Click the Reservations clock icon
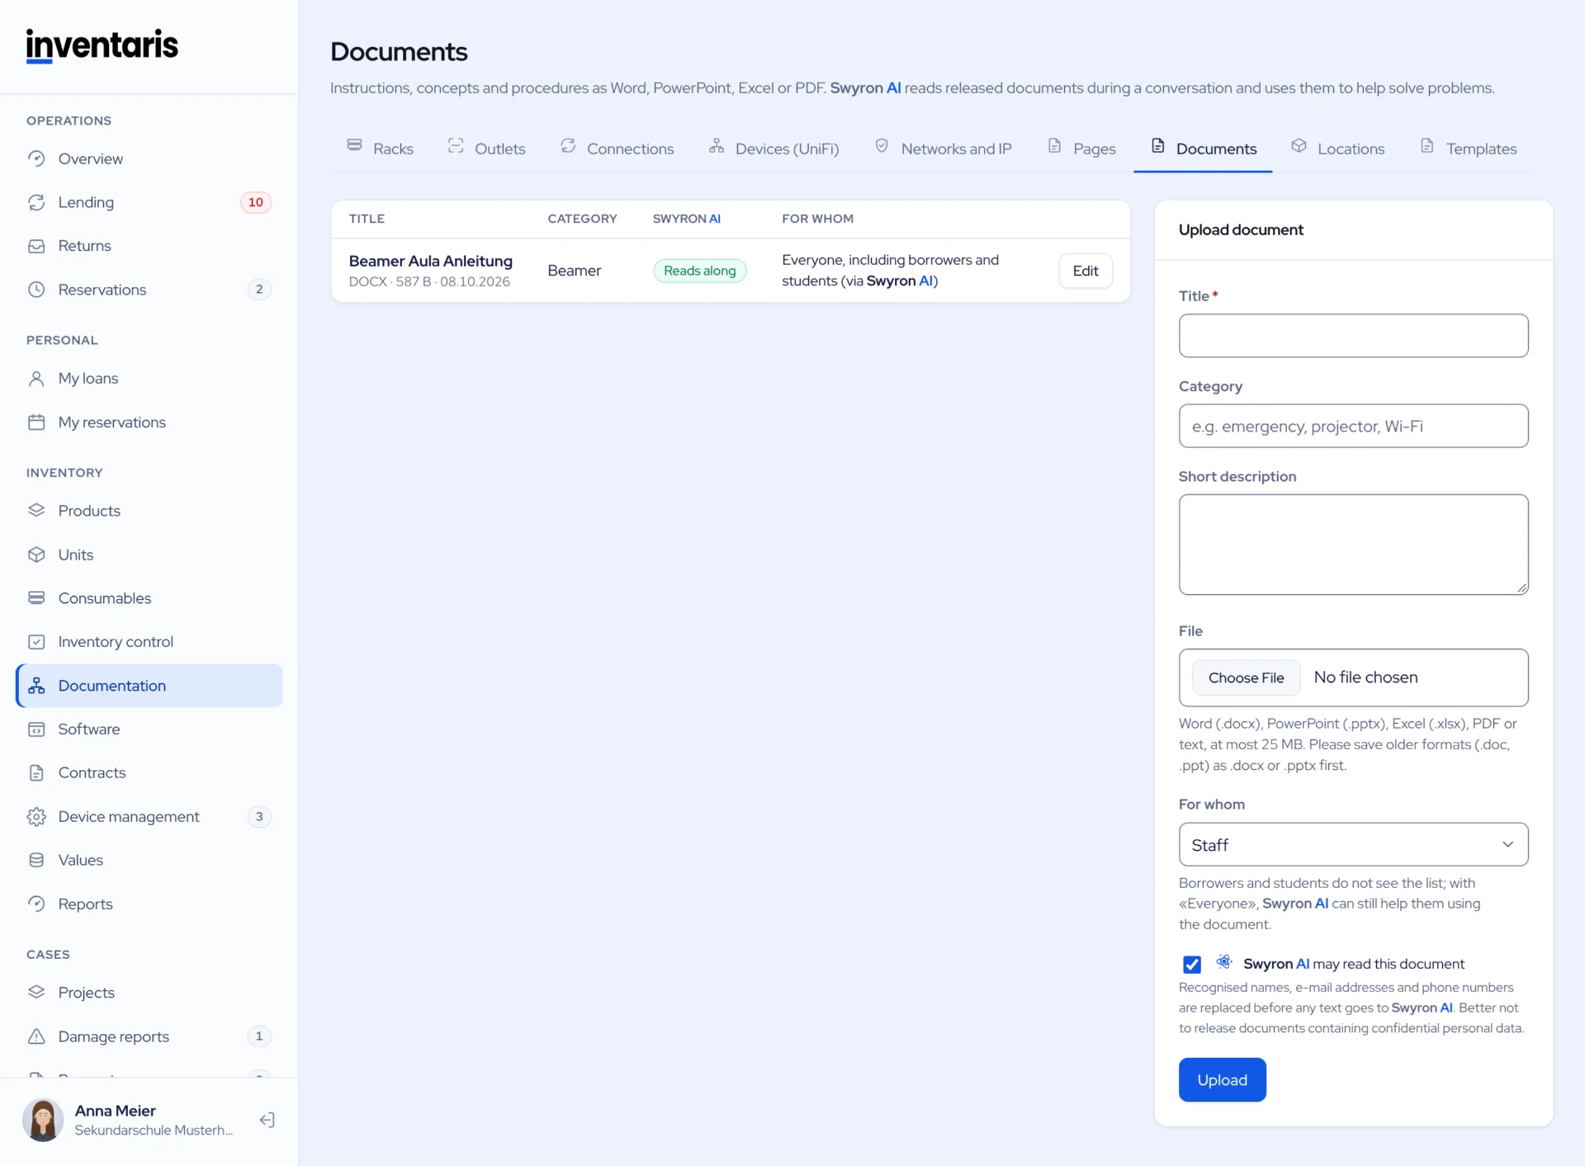The width and height of the screenshot is (1585, 1166). point(36,290)
